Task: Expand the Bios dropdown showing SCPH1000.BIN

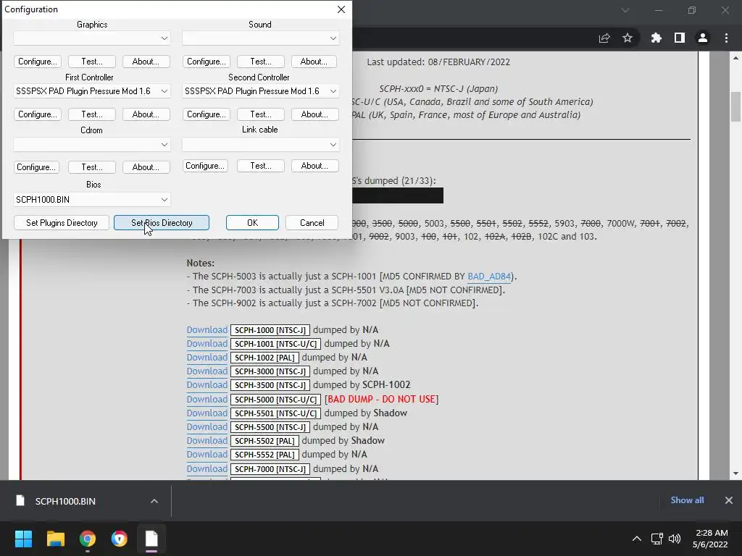Action: click(x=92, y=200)
